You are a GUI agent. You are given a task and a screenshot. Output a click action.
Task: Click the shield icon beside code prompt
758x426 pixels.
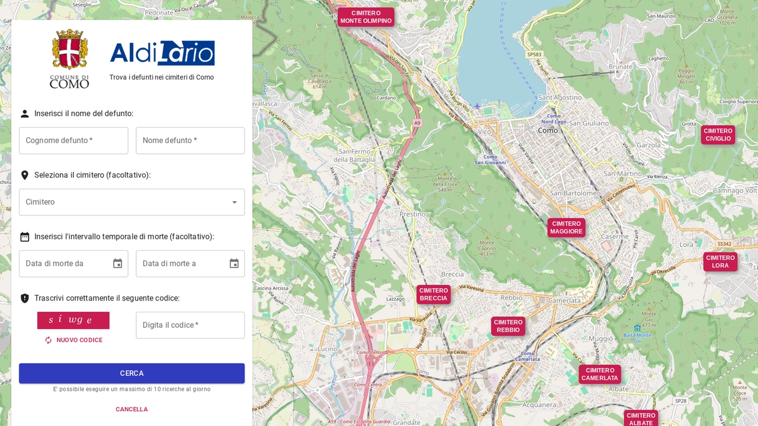pyautogui.click(x=25, y=298)
